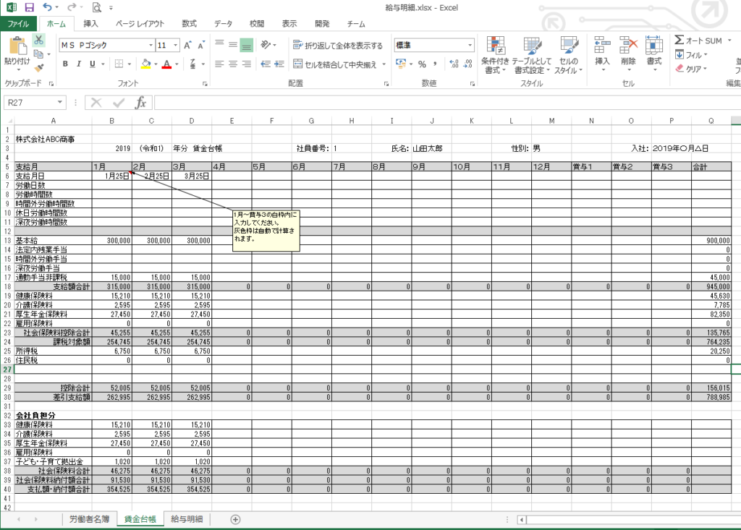This screenshot has height=530, width=741.
Task: Toggle bold formatting
Action: click(x=65, y=64)
